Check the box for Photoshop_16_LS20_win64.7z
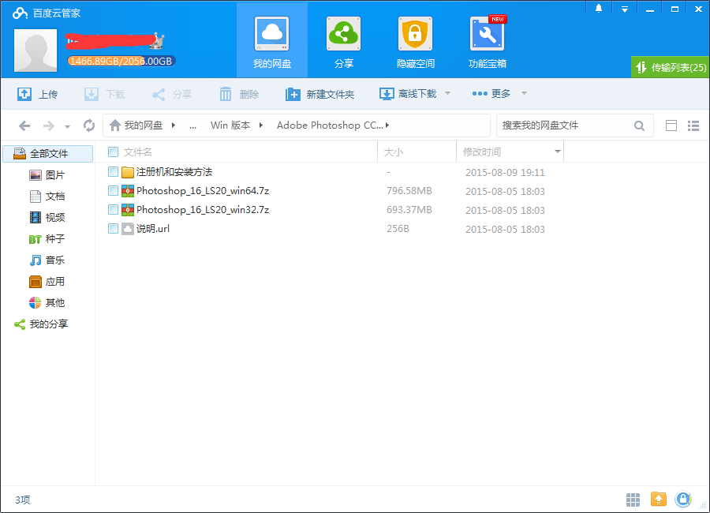This screenshot has width=710, height=513. 113,191
